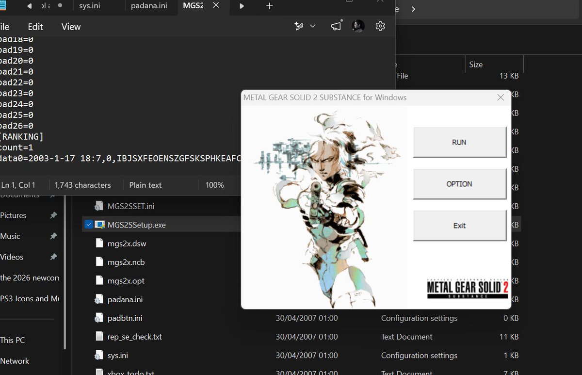The width and height of the screenshot is (582, 375).
Task: Expand the address bar chevron in Explorer
Action: click(x=413, y=9)
